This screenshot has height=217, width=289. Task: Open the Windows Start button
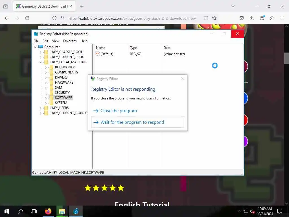7,211
